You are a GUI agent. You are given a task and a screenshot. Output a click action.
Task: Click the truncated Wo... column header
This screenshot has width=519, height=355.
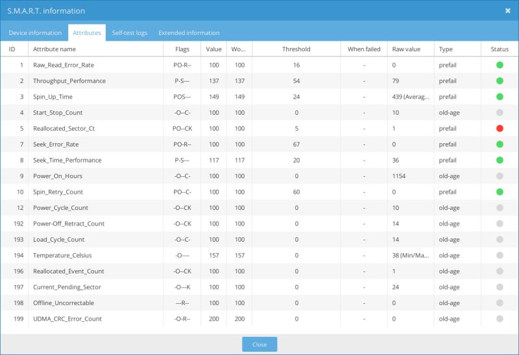point(238,49)
